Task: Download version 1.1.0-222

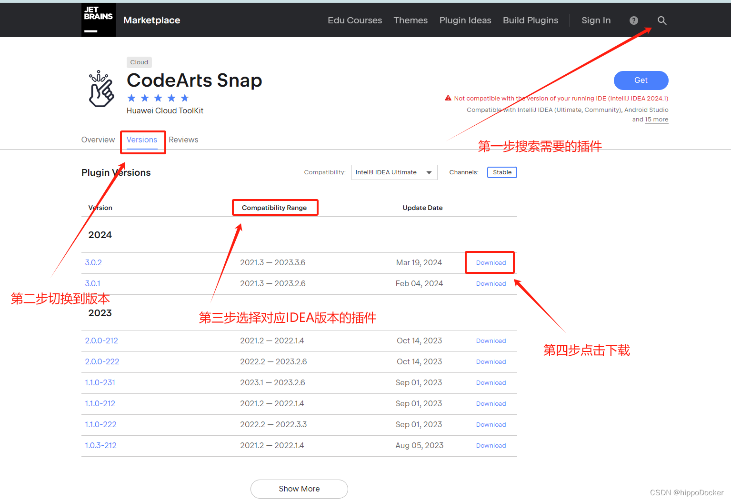Action: 491,424
